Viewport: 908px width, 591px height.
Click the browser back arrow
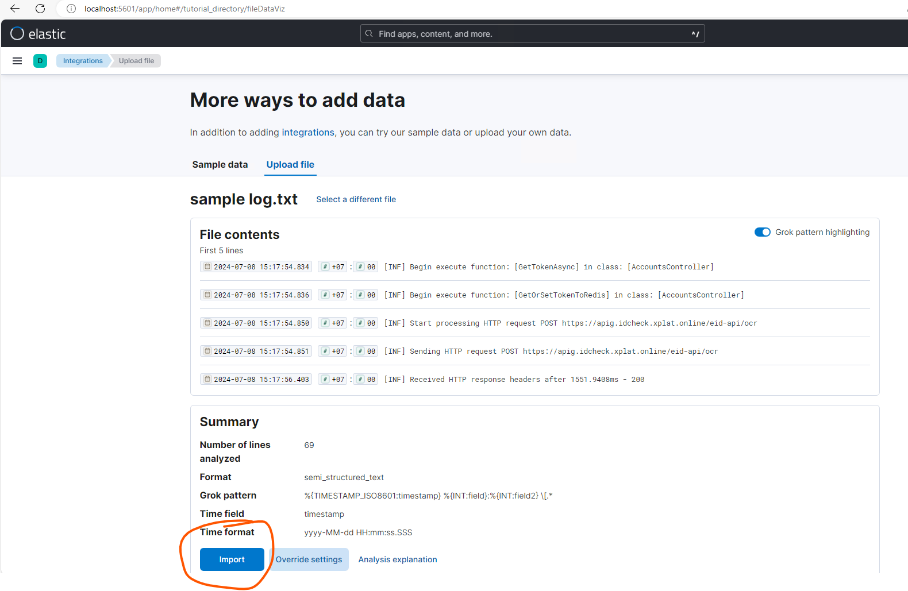pos(15,9)
